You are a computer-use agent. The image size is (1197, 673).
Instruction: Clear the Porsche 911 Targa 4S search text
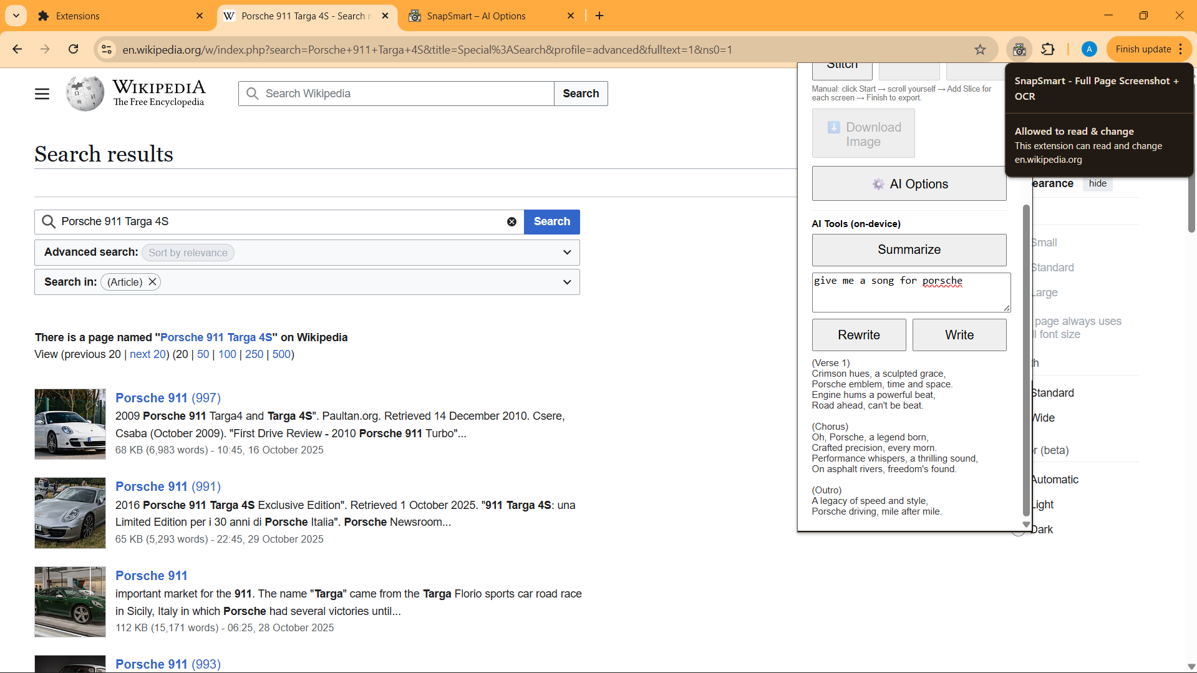(x=511, y=222)
